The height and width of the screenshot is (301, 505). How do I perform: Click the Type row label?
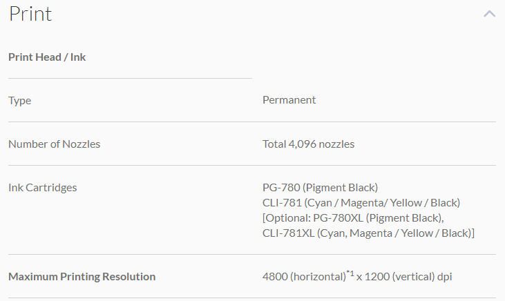pyautogui.click(x=19, y=100)
